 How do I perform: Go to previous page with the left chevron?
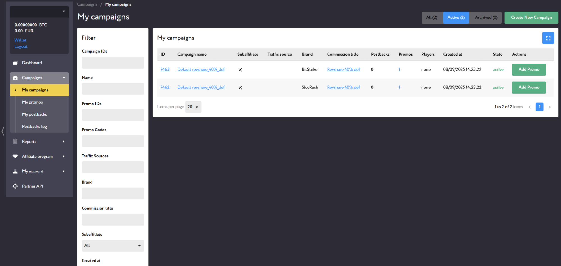[530, 107]
